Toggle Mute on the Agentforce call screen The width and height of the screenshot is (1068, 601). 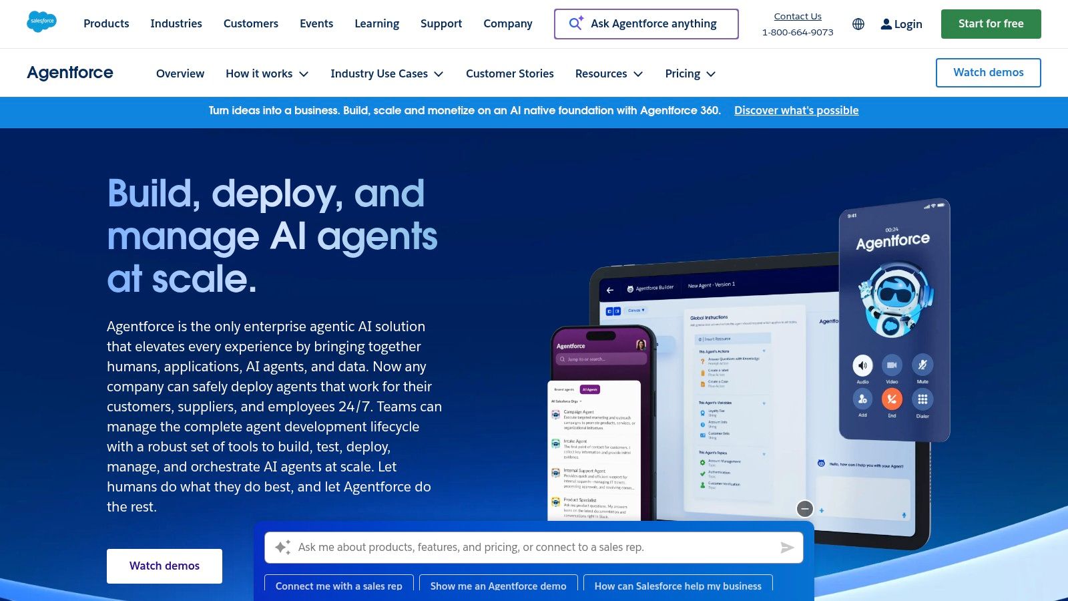[x=922, y=365]
